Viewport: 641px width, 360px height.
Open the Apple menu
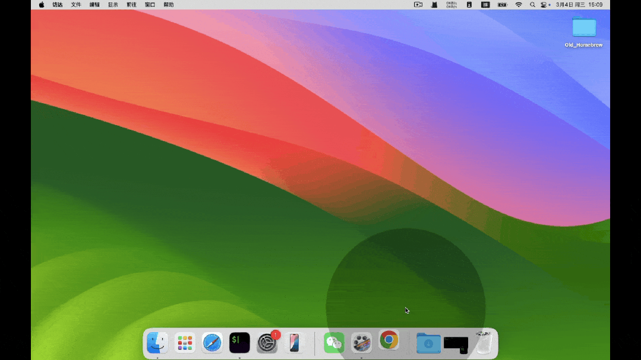click(x=42, y=5)
